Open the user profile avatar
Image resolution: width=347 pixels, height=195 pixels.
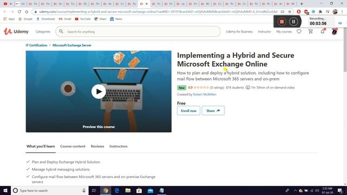click(x=334, y=31)
